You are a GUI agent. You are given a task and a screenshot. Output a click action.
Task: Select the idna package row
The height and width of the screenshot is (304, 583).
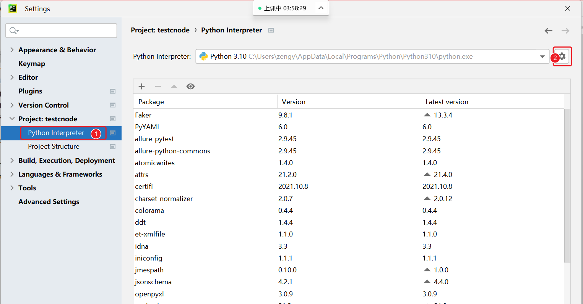(349, 246)
